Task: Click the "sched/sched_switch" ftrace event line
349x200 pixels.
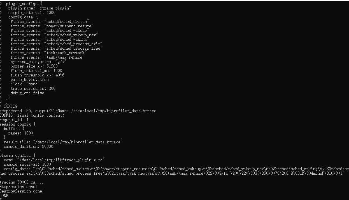Action: [x=50, y=21]
